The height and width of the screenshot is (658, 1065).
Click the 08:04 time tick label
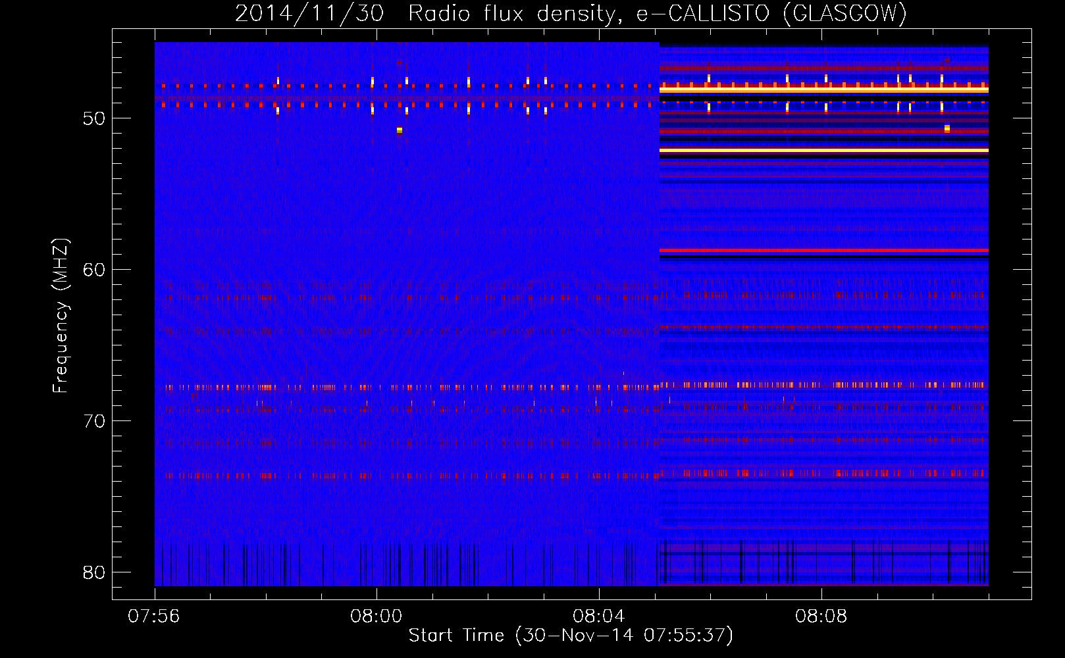(599, 617)
